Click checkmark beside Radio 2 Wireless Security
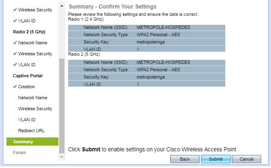Screen dimensions: 271x168 click(x=15, y=54)
